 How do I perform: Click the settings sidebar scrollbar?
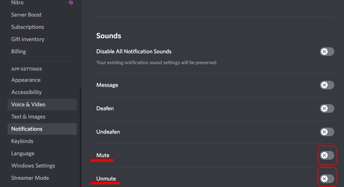click(80, 137)
